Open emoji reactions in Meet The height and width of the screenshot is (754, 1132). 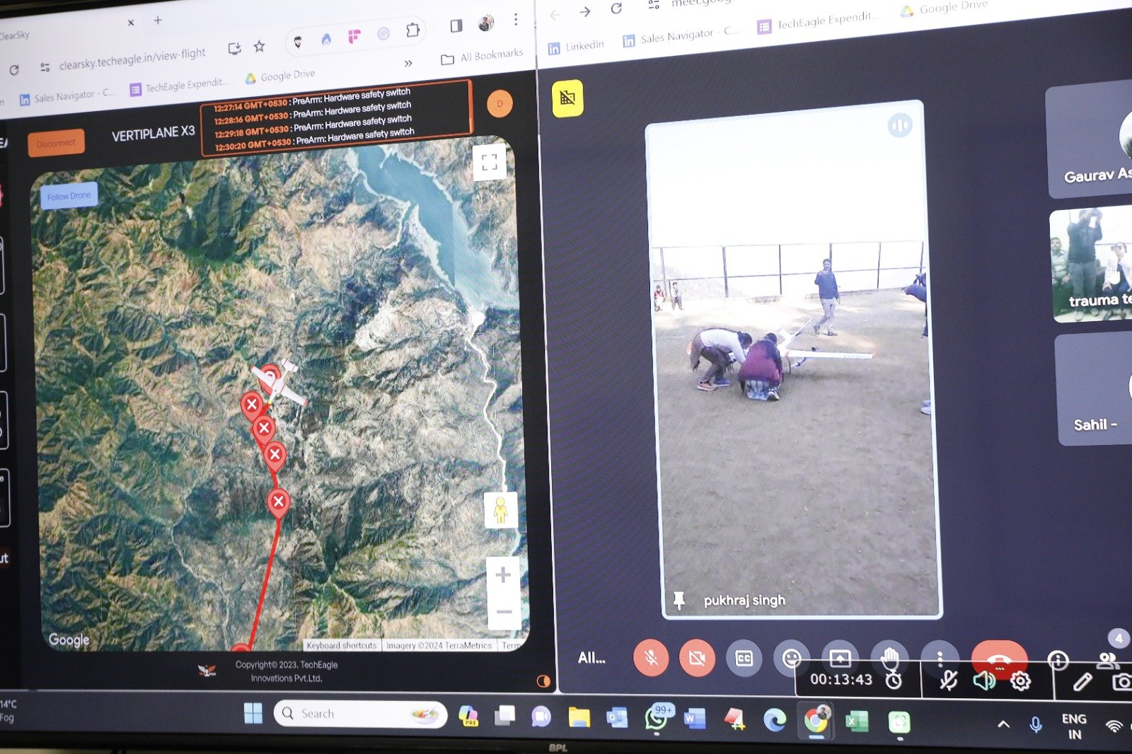pos(791,659)
